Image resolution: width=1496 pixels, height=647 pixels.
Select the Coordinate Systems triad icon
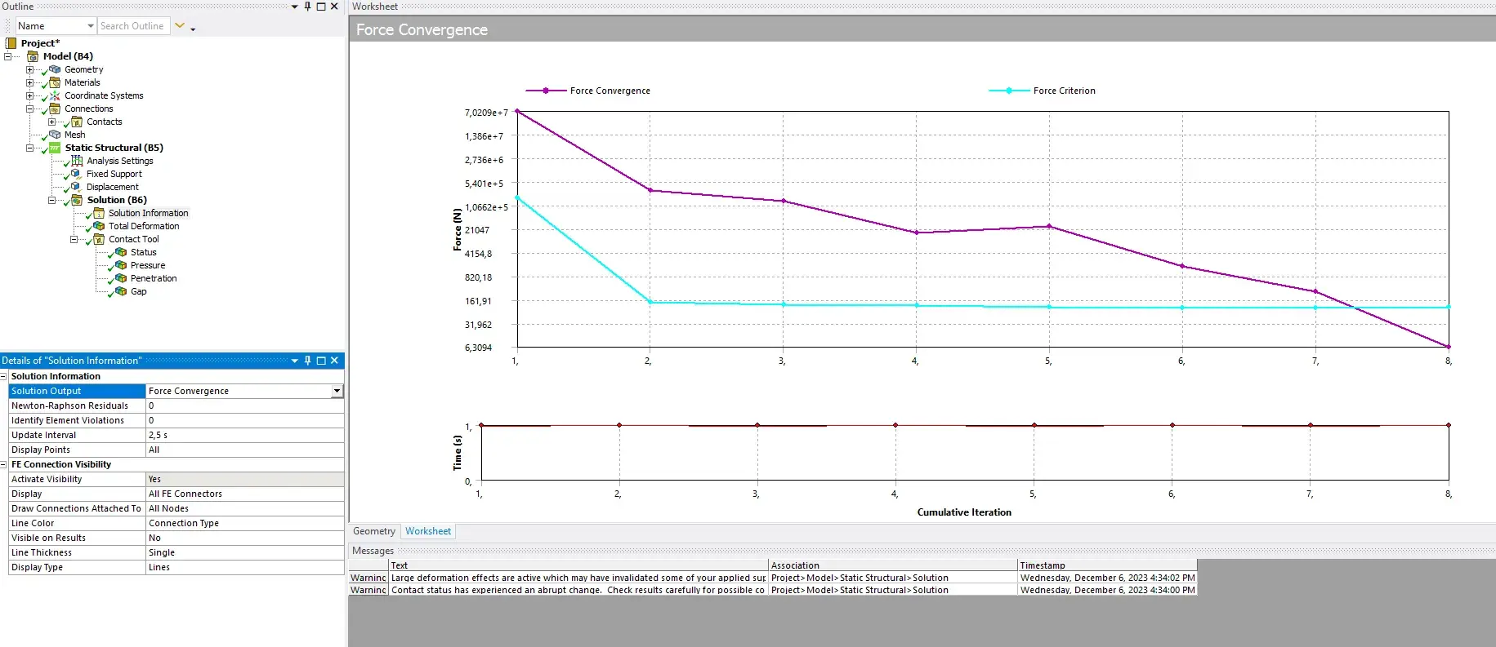(x=55, y=95)
